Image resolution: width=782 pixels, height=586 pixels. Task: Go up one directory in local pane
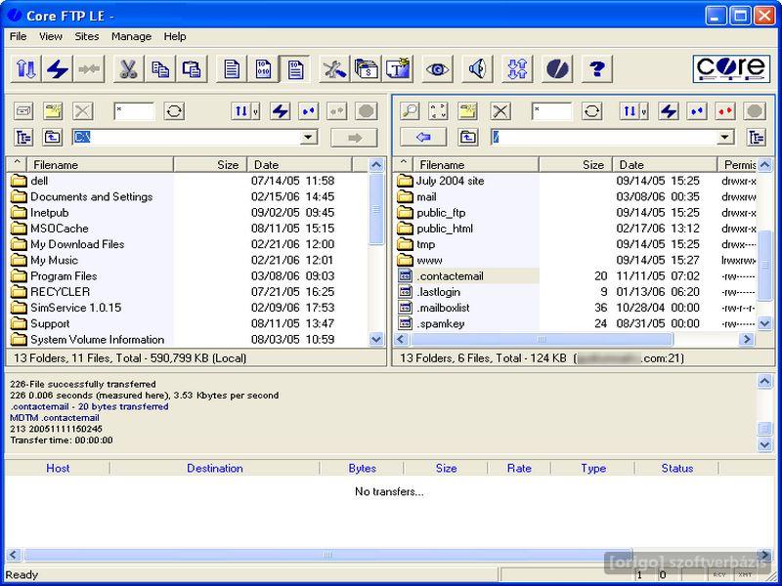(x=53, y=137)
